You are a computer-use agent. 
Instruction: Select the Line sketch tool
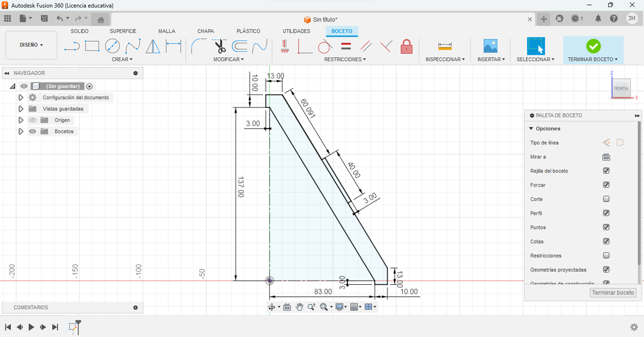(x=72, y=47)
